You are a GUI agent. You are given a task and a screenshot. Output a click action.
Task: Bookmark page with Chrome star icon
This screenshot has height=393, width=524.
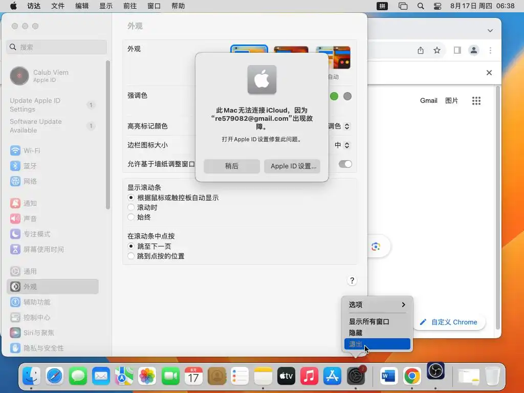pos(437,51)
